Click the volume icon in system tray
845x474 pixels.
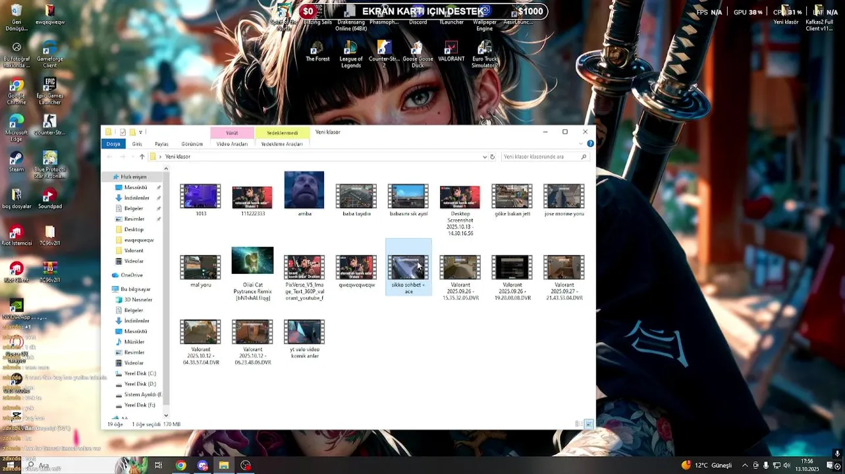(x=786, y=465)
